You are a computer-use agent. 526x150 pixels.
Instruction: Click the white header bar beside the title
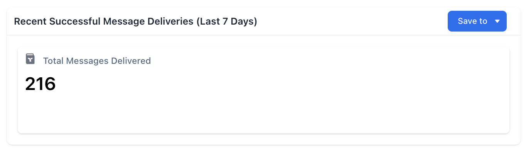(351, 21)
